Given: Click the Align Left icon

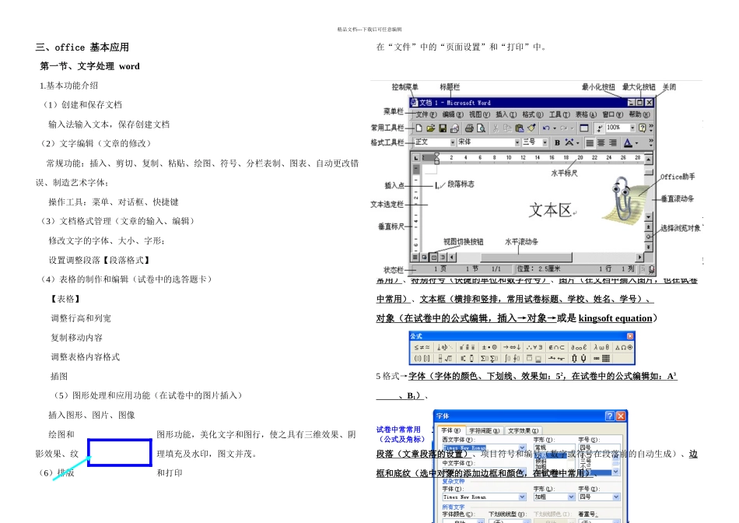Looking at the screenshot, I should tap(590, 142).
